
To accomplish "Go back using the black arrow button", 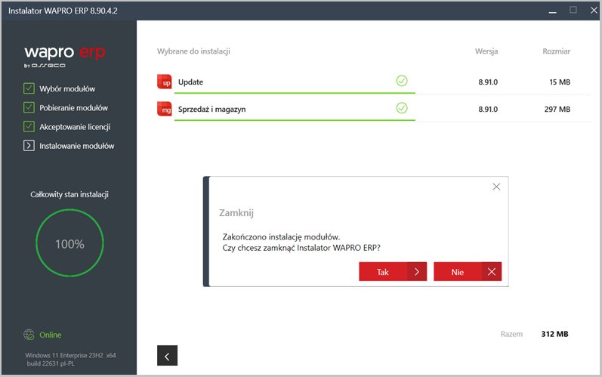I will pos(167,356).
